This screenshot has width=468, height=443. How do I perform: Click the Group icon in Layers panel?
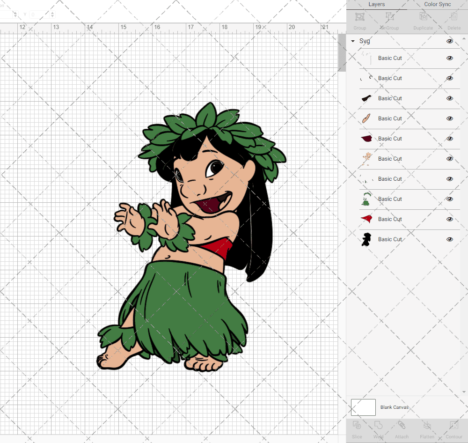pyautogui.click(x=359, y=17)
